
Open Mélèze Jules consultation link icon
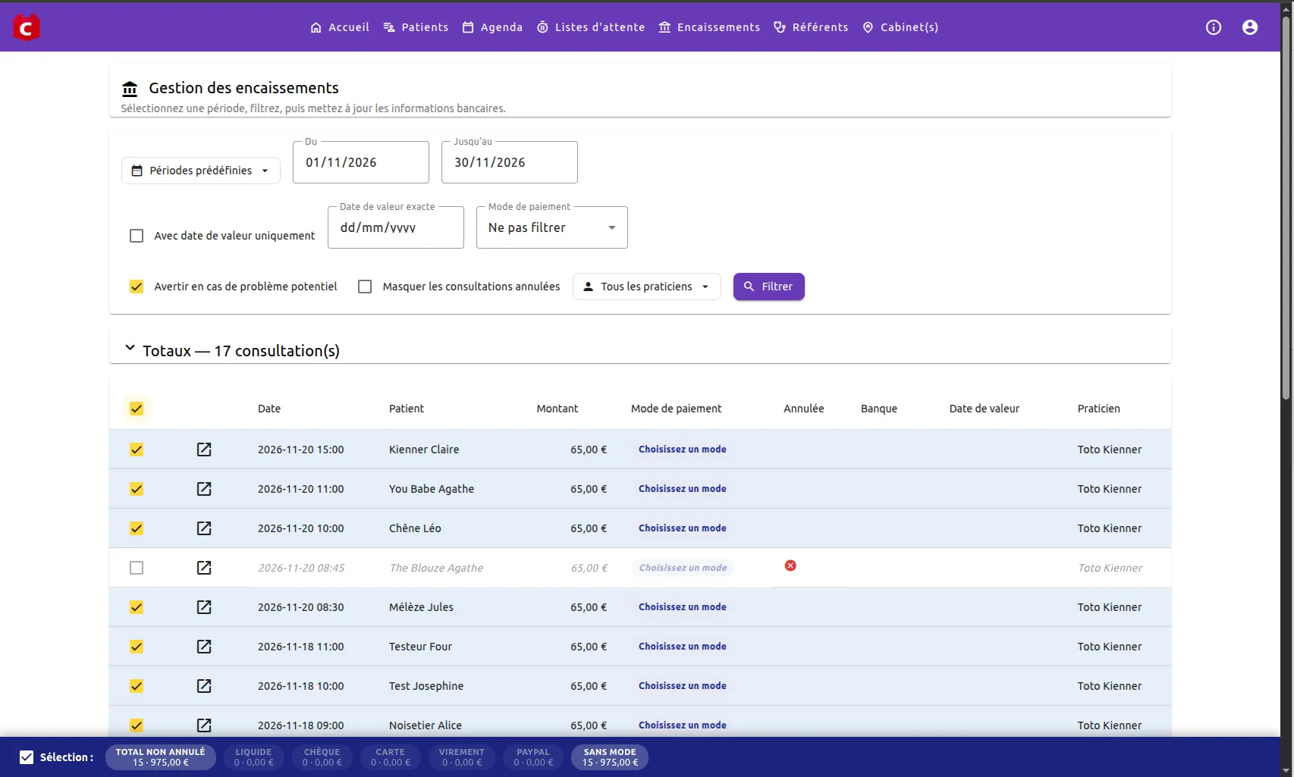click(x=204, y=607)
